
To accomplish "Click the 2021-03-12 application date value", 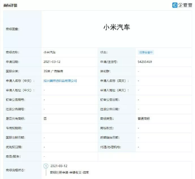I will pyautogui.click(x=52, y=62).
